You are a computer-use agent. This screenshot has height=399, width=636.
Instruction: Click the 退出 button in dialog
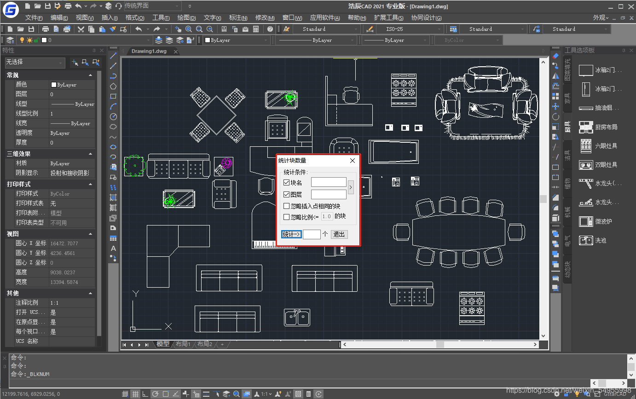pos(339,234)
